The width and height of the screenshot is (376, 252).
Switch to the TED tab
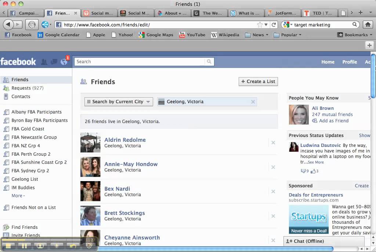319,13
